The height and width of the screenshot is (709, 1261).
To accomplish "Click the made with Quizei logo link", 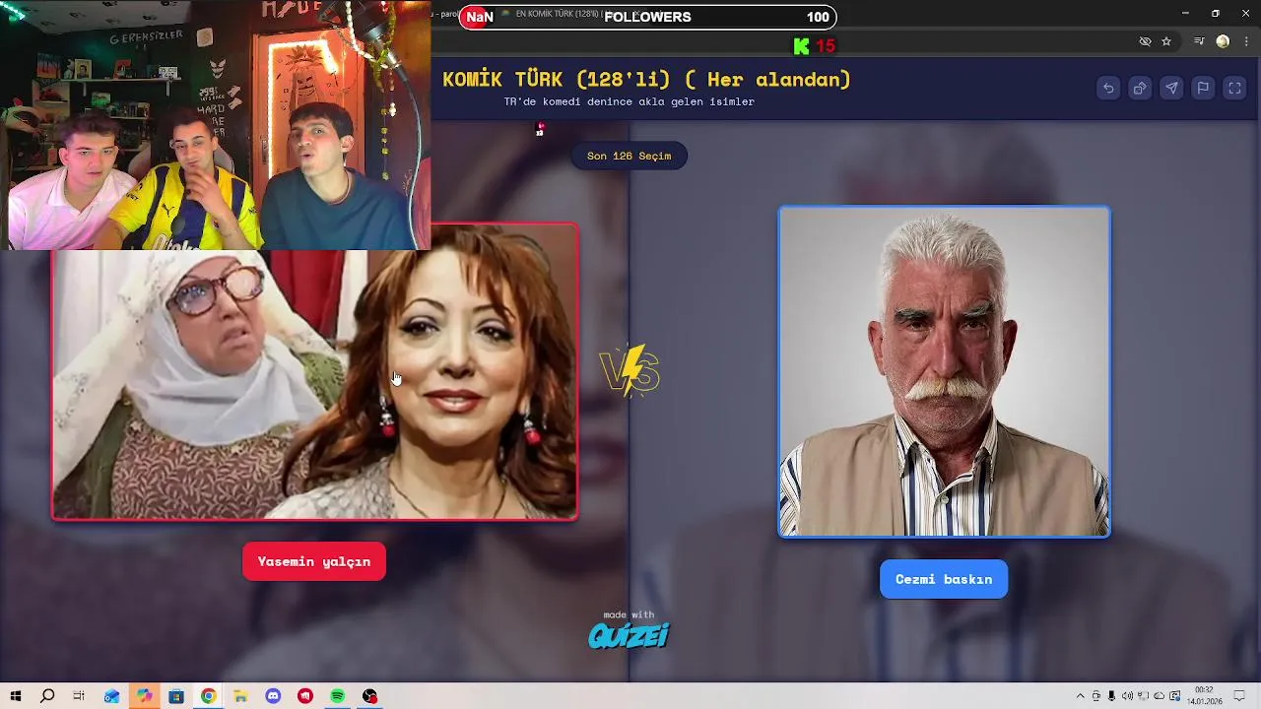I will tap(629, 630).
